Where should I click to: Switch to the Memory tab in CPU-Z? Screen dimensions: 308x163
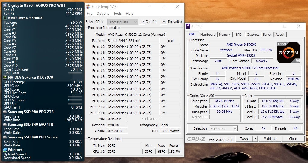click(225, 35)
